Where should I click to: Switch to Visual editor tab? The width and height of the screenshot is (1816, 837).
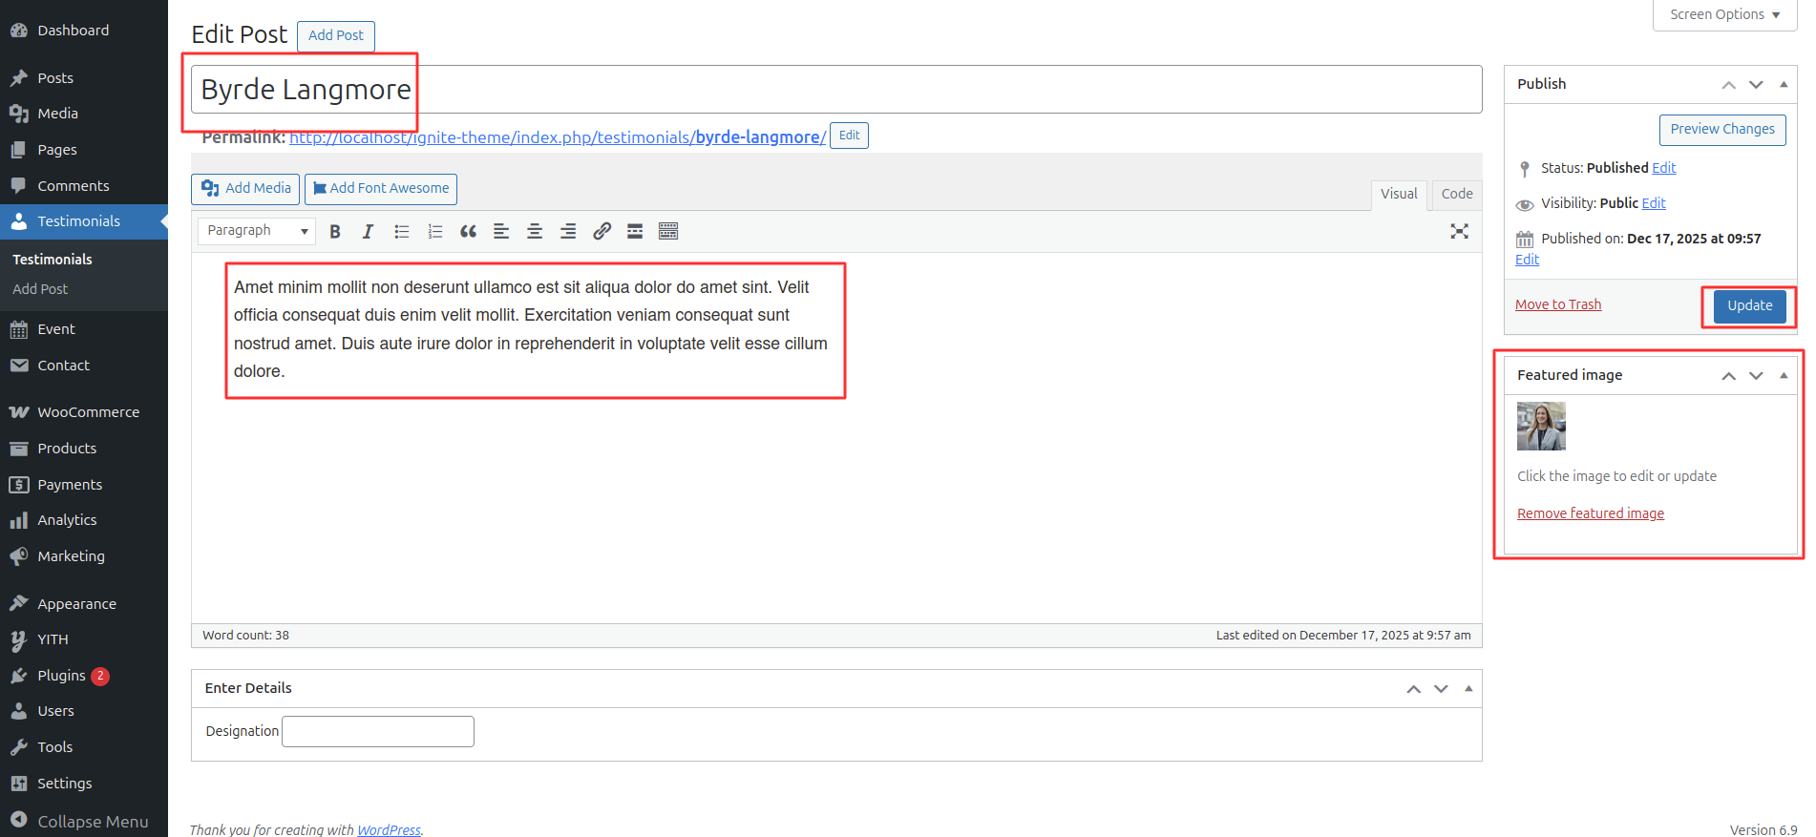1399,195
